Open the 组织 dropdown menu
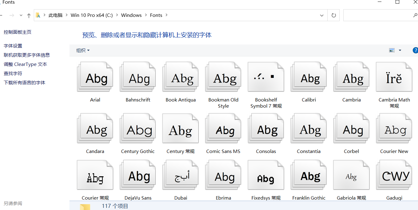Viewport: 418px width, 210px height. click(83, 50)
